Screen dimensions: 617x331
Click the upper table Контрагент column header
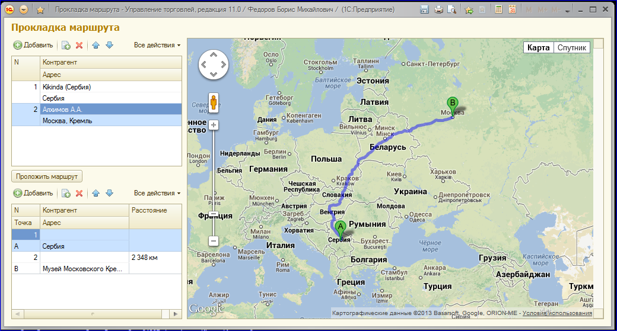coord(111,62)
